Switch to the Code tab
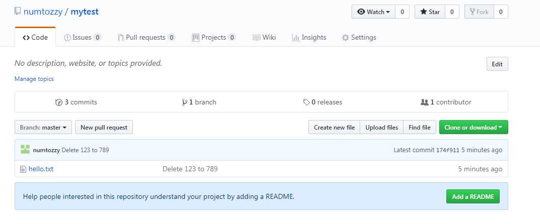This screenshot has height=224, width=540. pyautogui.click(x=35, y=38)
